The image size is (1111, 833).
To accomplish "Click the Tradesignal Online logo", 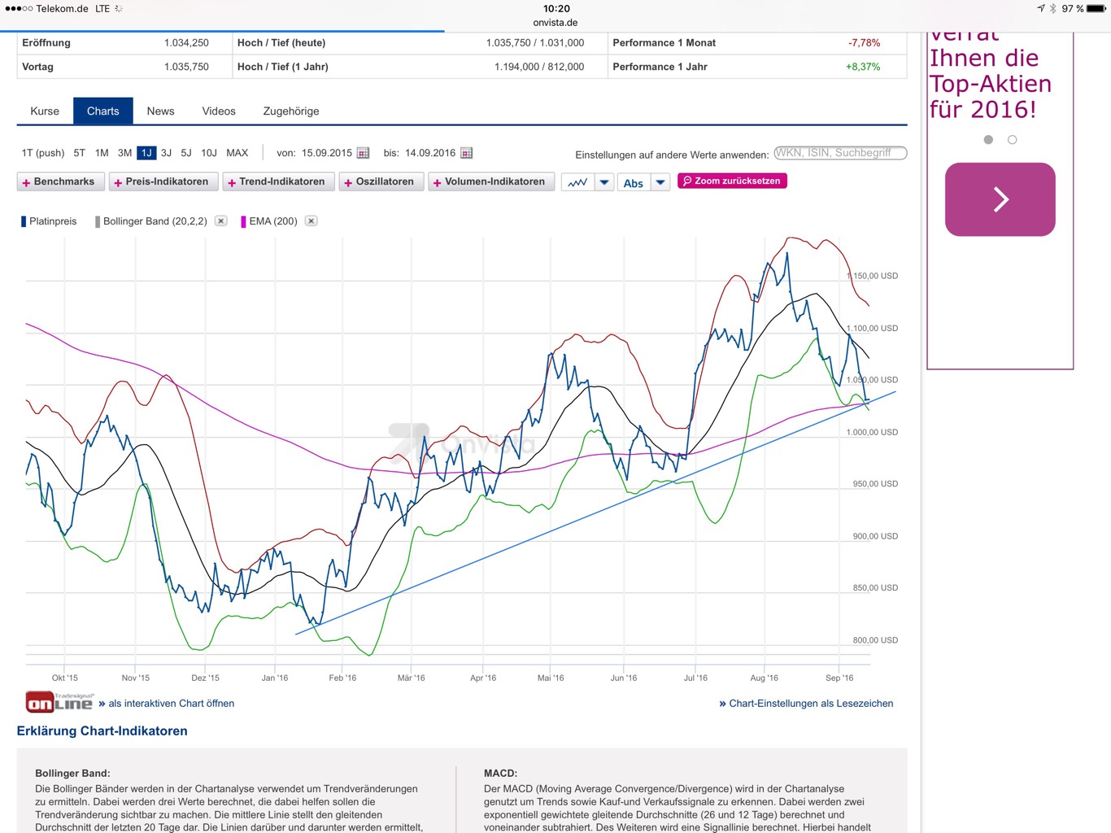I will click(x=59, y=703).
